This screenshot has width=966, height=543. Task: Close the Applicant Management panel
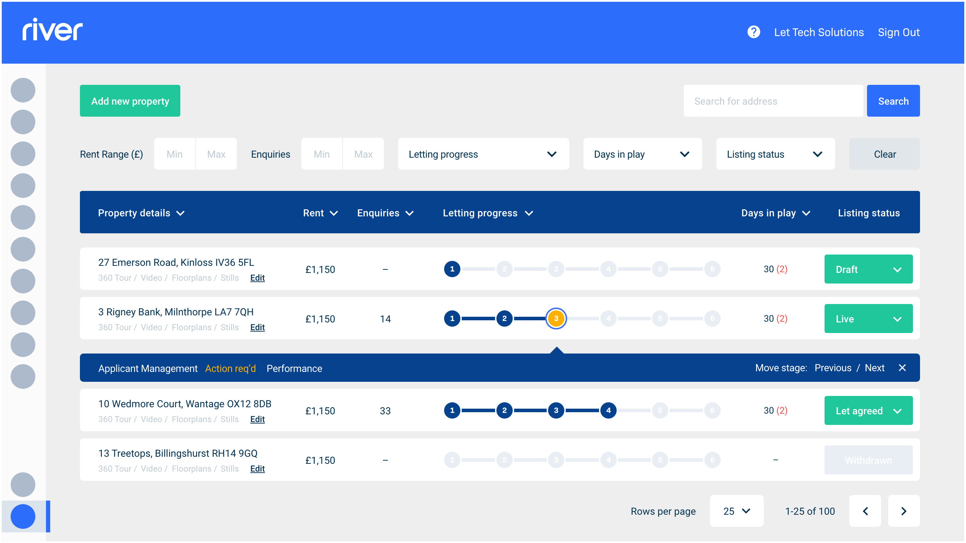pos(902,368)
